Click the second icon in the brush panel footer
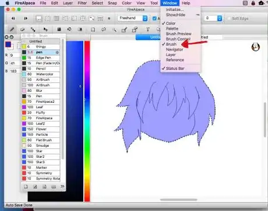The width and height of the screenshot is (268, 211). tap(35, 186)
